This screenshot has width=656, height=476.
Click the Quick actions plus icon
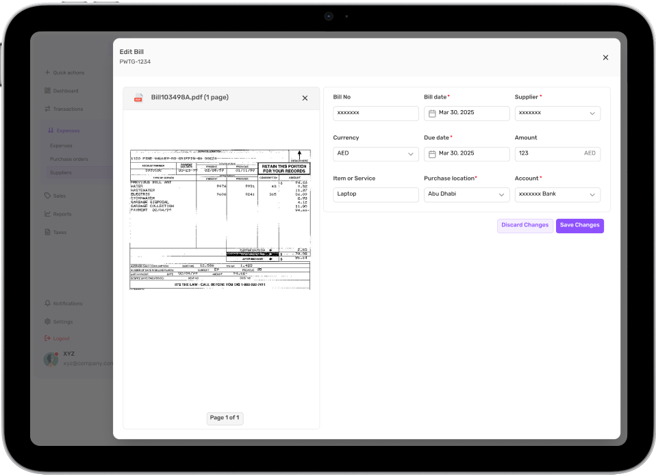pos(46,72)
